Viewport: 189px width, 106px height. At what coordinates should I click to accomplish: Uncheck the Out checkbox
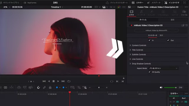(x=168, y=40)
